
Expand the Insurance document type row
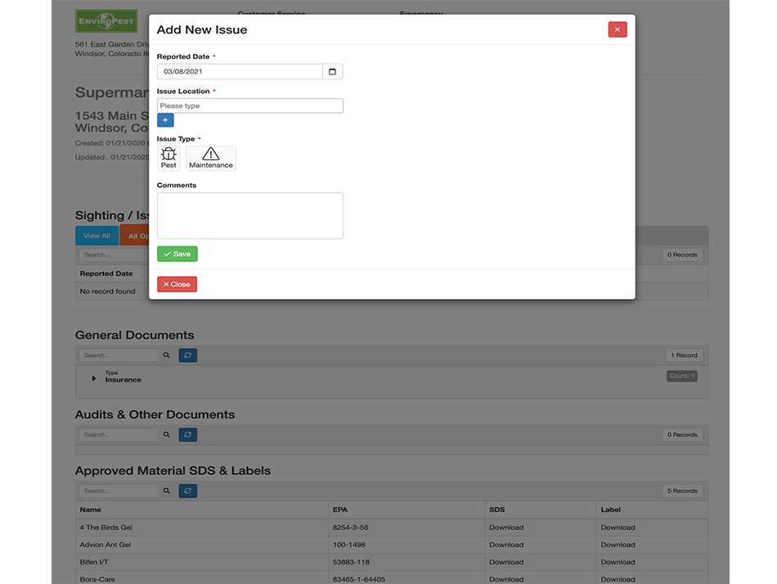[94, 379]
